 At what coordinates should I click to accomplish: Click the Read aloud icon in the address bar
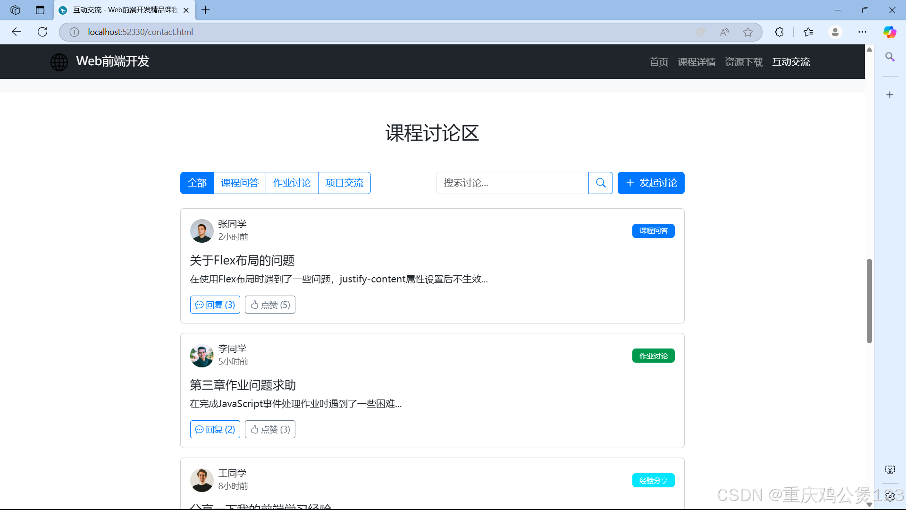tap(724, 32)
